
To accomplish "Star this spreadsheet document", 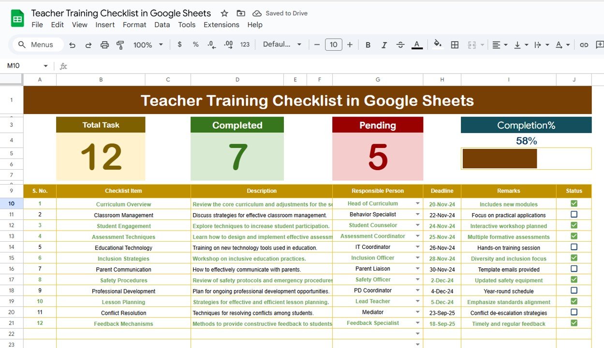I will pos(224,13).
